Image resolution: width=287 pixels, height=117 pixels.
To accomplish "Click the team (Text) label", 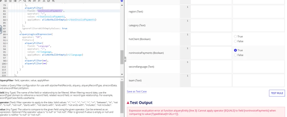I will (x=135, y=80).
